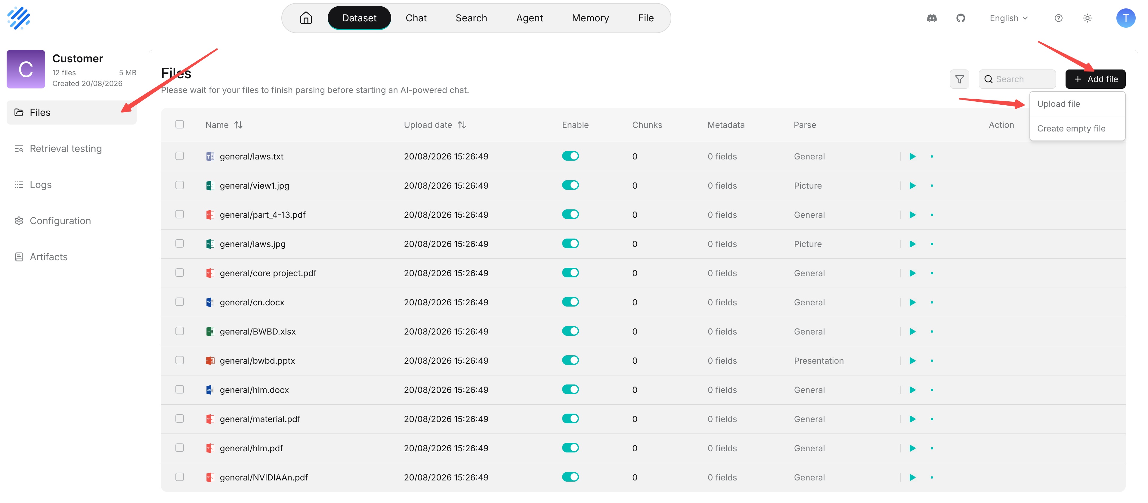This screenshot has height=503, width=1148.
Task: Open the user avatar T
Action: (1126, 18)
